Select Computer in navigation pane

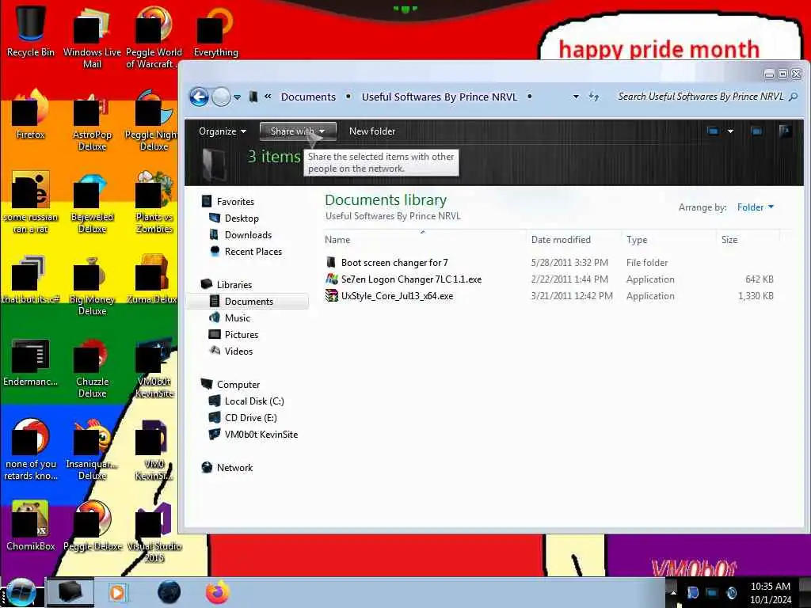(x=238, y=385)
